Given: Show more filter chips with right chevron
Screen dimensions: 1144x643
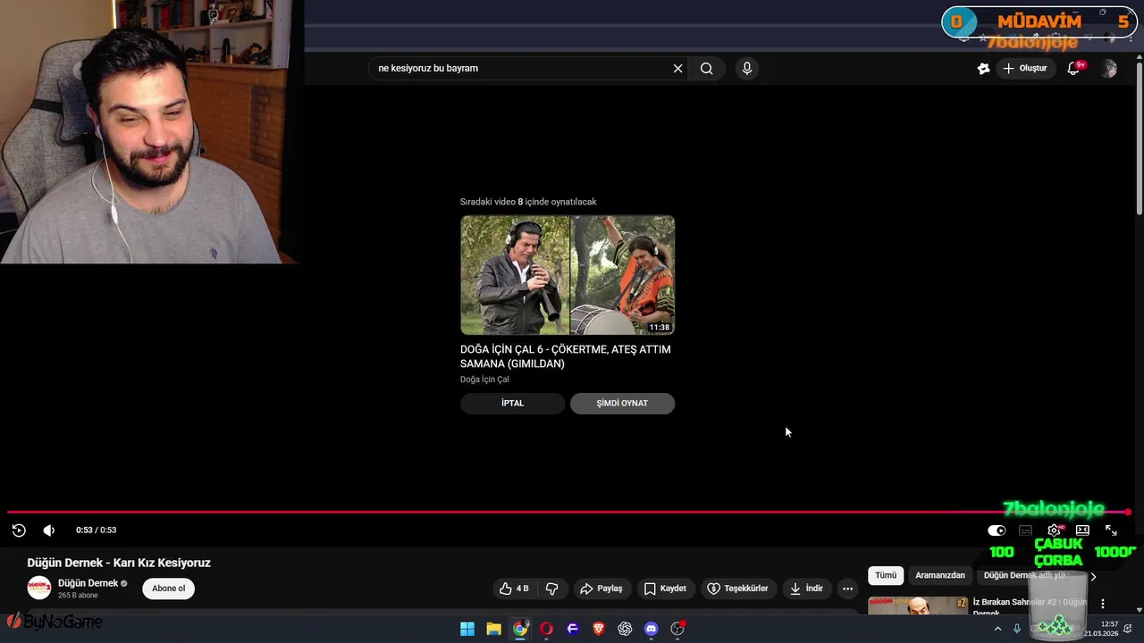Looking at the screenshot, I should (x=1093, y=576).
